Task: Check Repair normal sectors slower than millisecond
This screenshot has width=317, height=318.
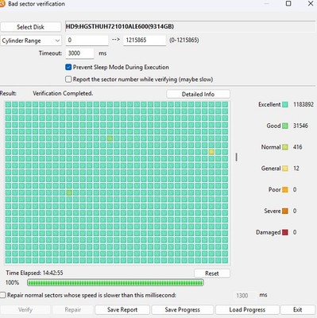Action: [3, 295]
